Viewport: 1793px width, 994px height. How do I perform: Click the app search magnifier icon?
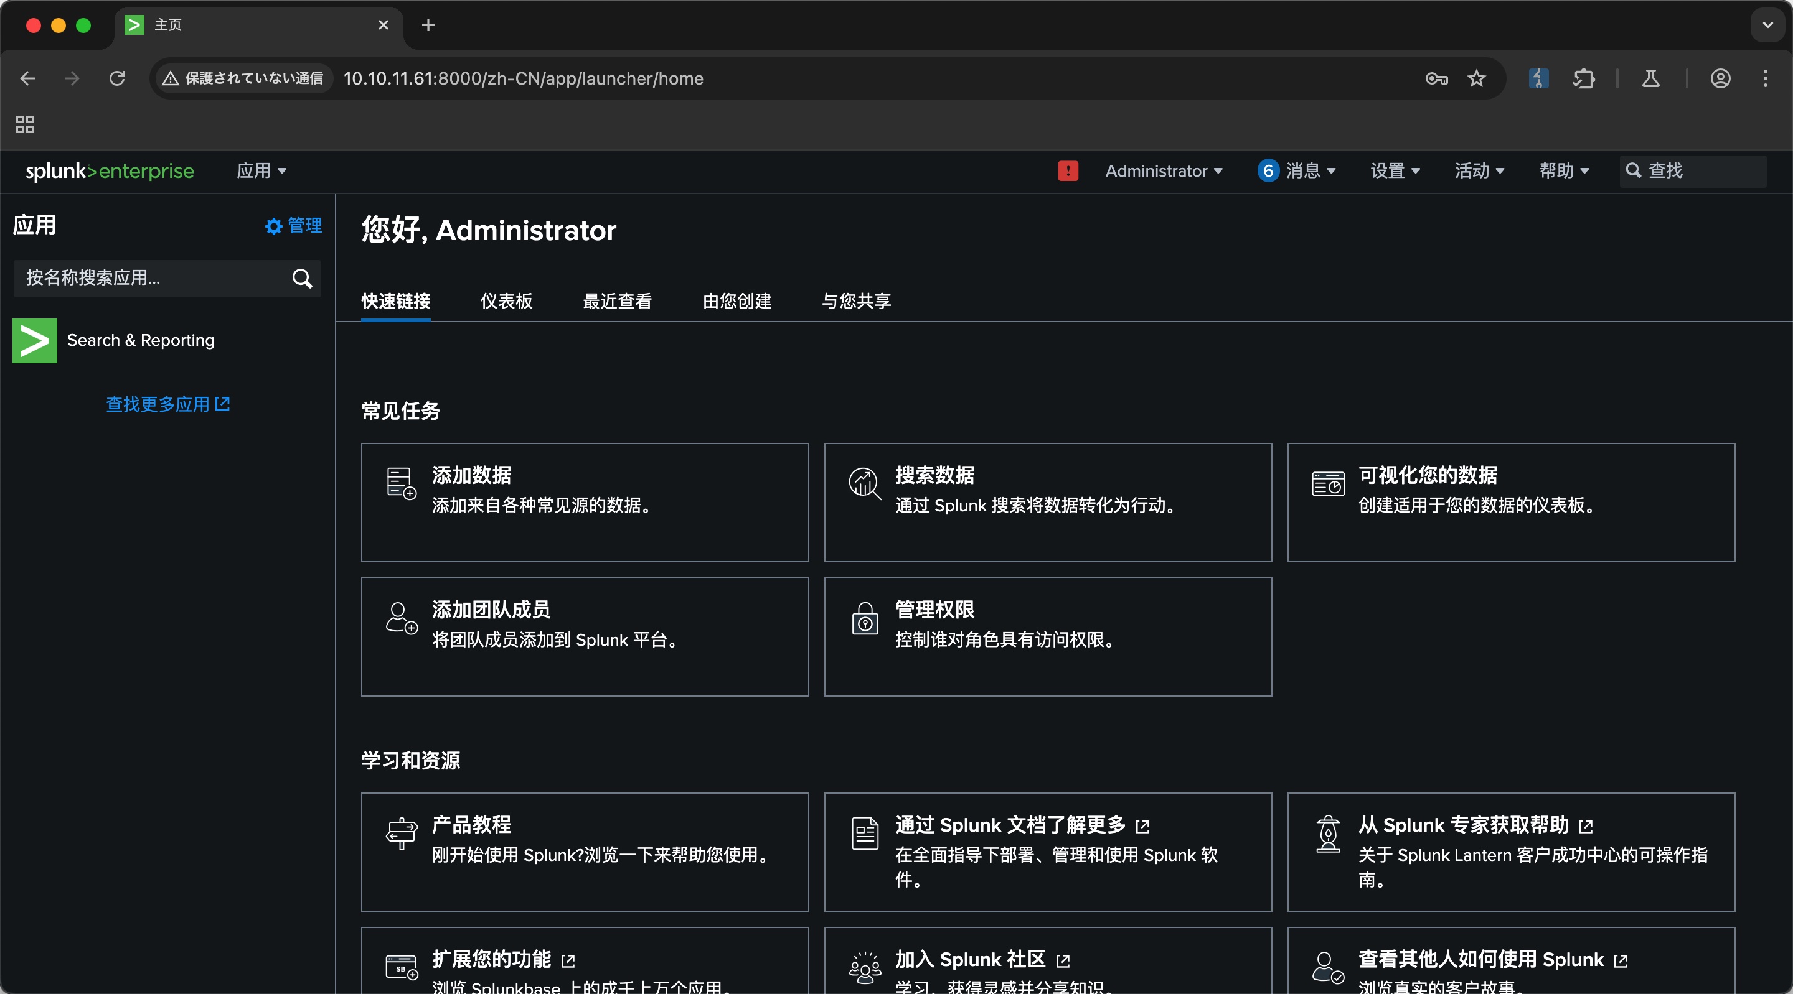coord(301,278)
